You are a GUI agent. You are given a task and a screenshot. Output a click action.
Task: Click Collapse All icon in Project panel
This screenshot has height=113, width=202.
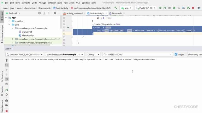(x=49, y=13)
